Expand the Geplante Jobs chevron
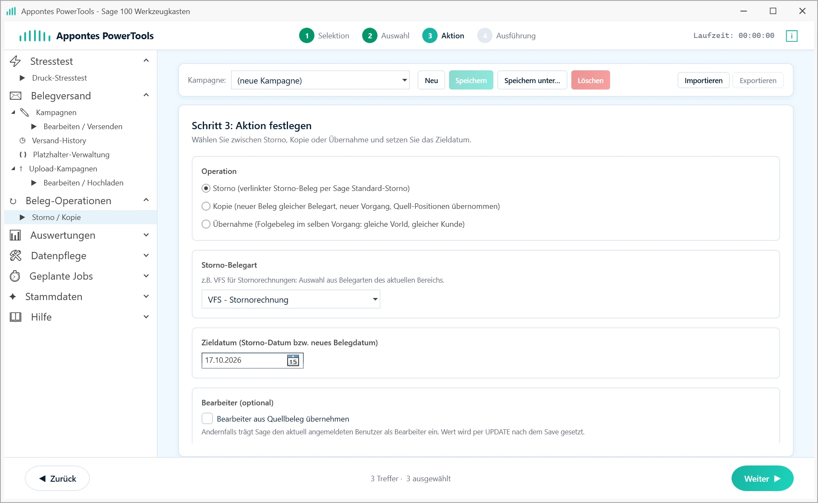818x503 pixels. pyautogui.click(x=146, y=276)
